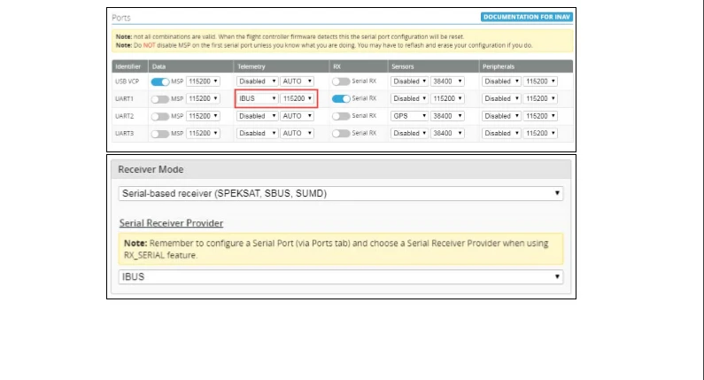Enable MSP switch on UART3
This screenshot has height=380, width=704.
click(159, 134)
